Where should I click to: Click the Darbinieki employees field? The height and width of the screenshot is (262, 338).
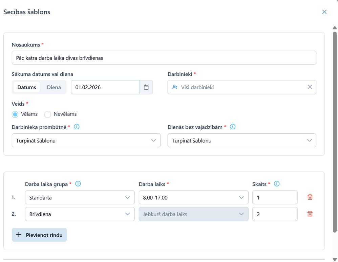[x=242, y=87]
